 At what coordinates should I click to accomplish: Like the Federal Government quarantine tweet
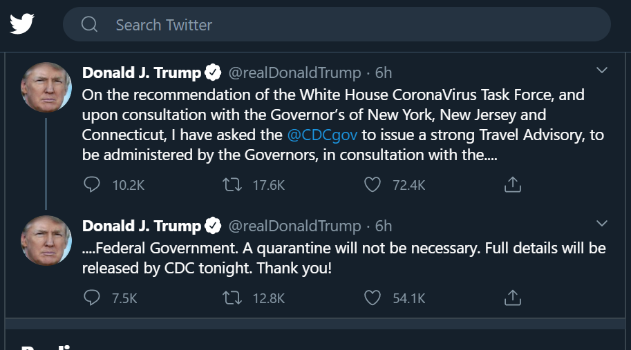[x=373, y=298]
